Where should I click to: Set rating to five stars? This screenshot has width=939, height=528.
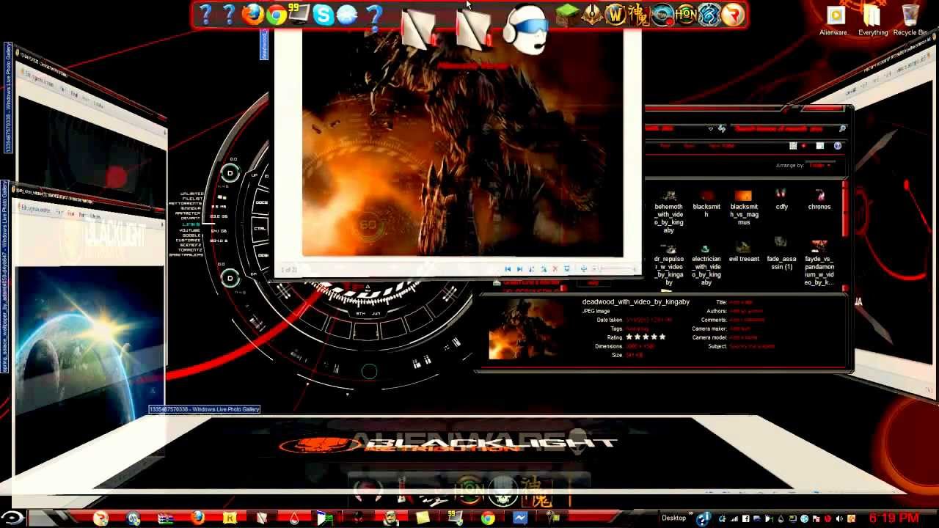click(x=662, y=337)
